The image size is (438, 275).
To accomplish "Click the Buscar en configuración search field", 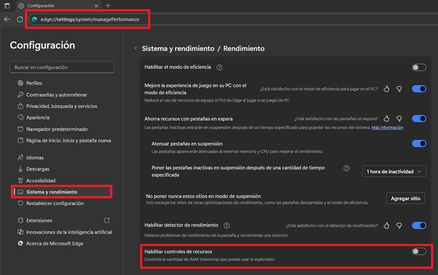I will point(62,67).
